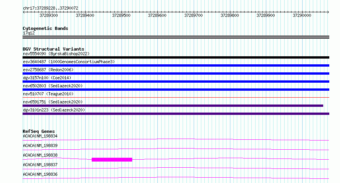Open transcript ACACA|NM_198837 label
Viewport: 340px width, 183px height.
[x=40, y=165]
